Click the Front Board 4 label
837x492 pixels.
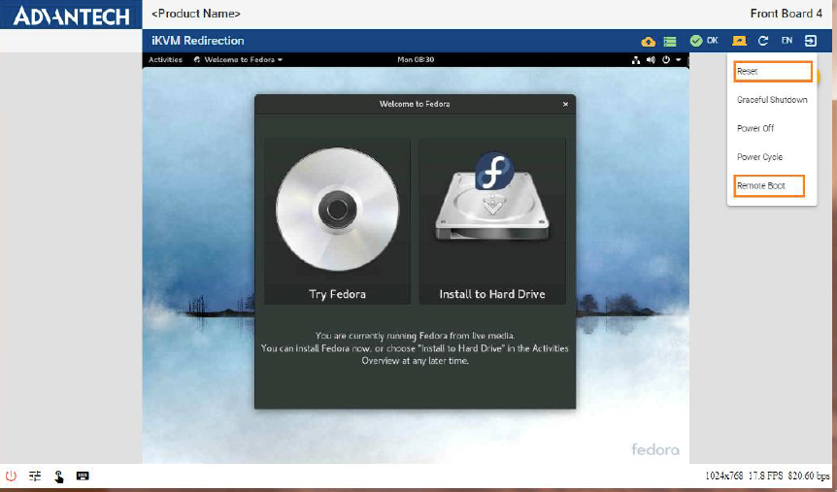[787, 14]
